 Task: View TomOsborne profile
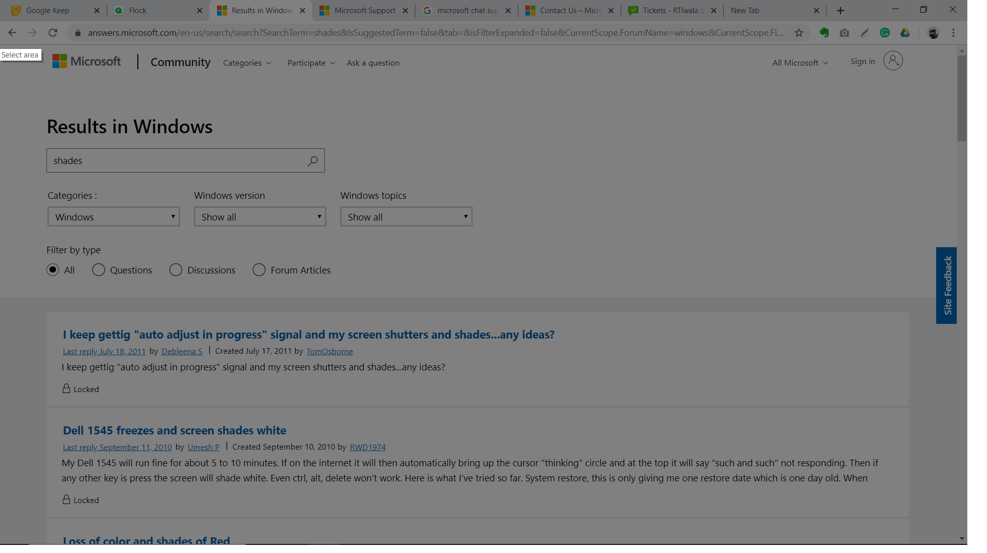coord(330,351)
